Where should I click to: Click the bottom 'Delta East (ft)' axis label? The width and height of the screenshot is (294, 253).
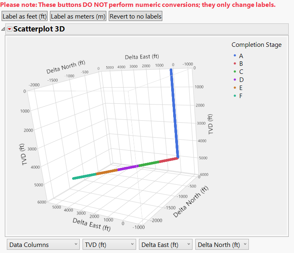(92, 224)
